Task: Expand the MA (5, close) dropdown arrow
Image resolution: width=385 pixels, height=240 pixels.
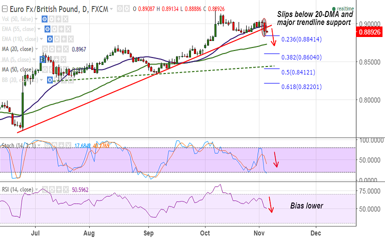Action: (x=34, y=59)
